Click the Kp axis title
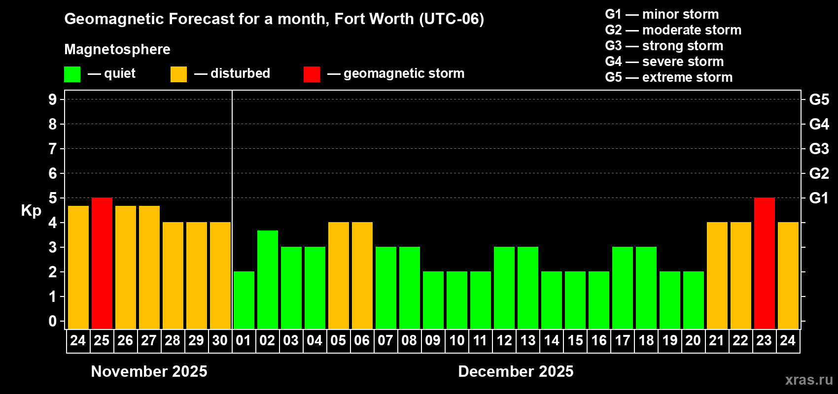 31,211
